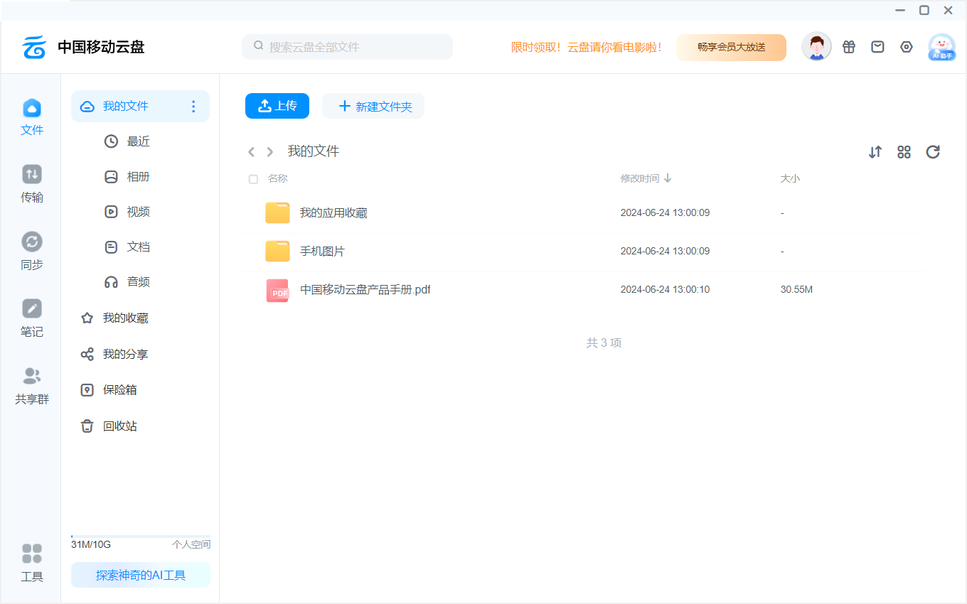
Task: Click in the 搜索云盘全部文件 search box
Action: click(347, 47)
